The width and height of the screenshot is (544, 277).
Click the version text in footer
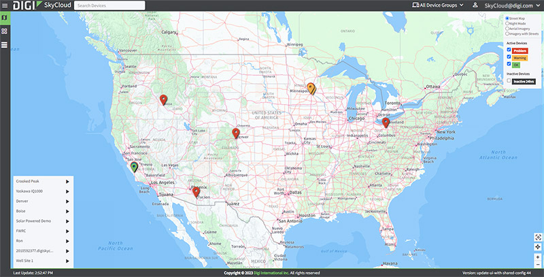pyautogui.click(x=497, y=273)
